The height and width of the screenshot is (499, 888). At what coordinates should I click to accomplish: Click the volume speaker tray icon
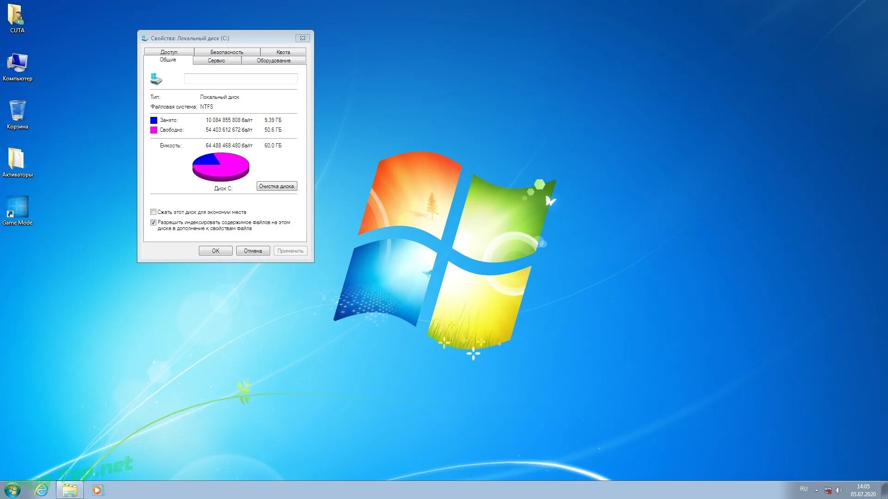click(839, 490)
